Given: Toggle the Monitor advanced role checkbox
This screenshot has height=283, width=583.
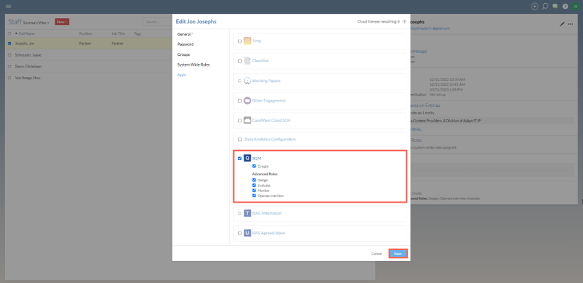Looking at the screenshot, I should (x=254, y=191).
